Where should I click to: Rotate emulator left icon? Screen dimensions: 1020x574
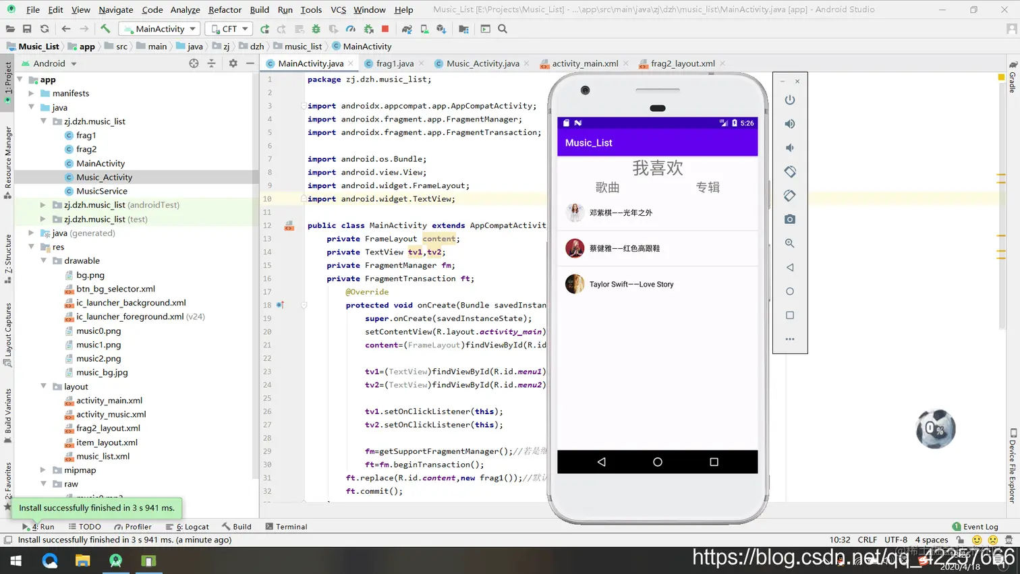point(790,171)
